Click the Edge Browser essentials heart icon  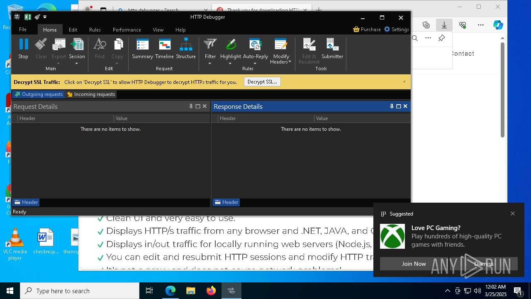[463, 25]
